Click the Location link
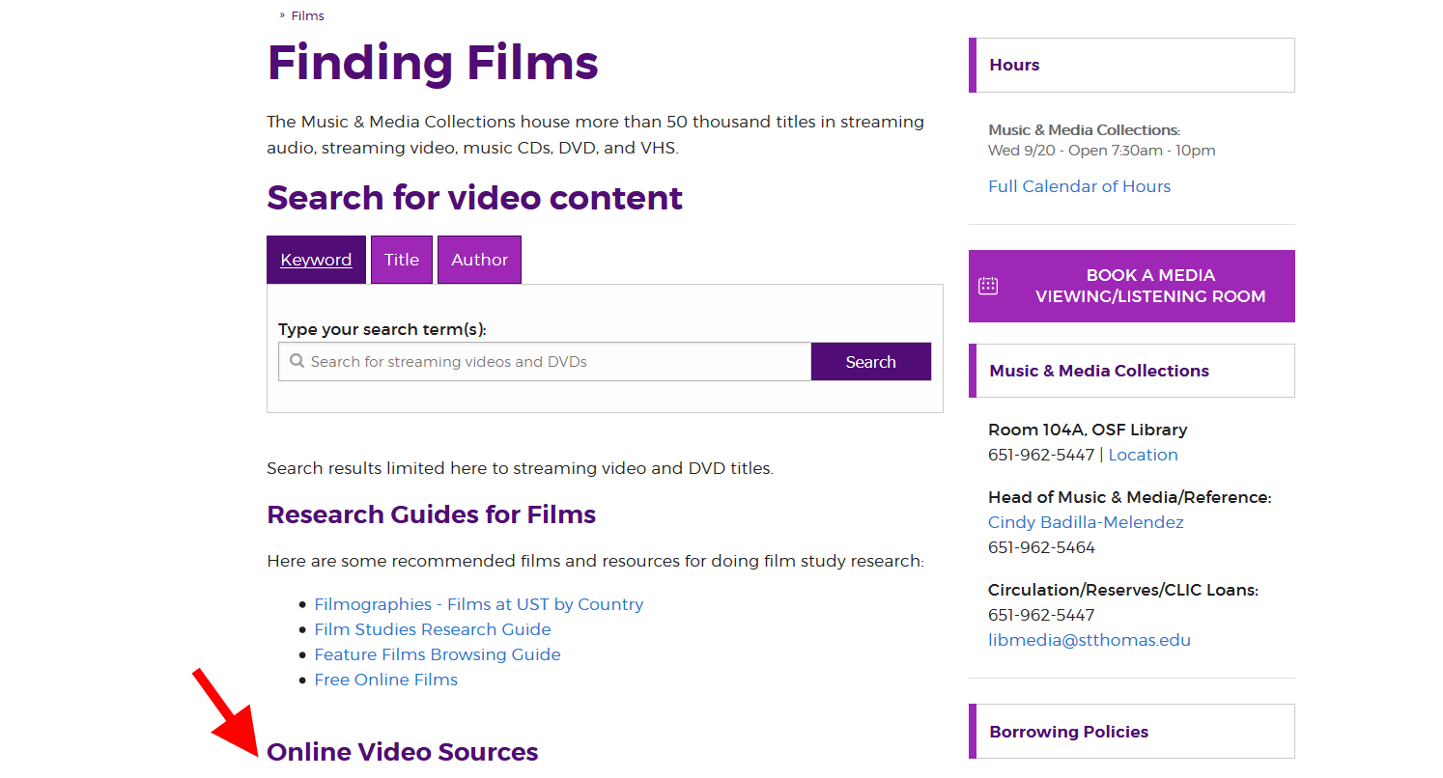 pos(1143,454)
